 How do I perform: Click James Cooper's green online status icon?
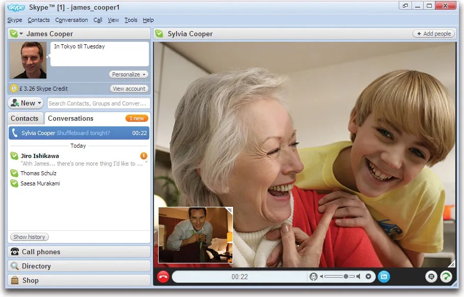coord(13,34)
